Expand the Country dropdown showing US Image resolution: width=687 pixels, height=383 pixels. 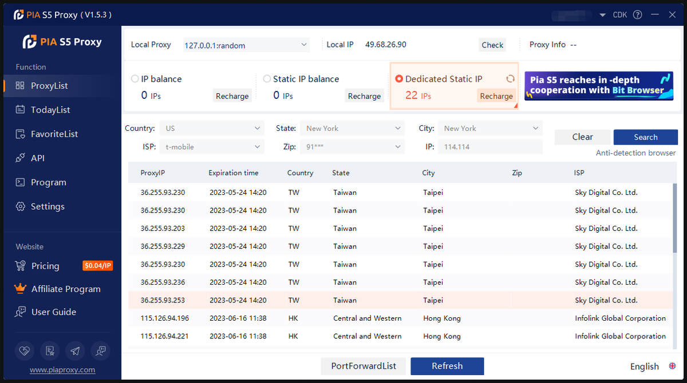(212, 129)
